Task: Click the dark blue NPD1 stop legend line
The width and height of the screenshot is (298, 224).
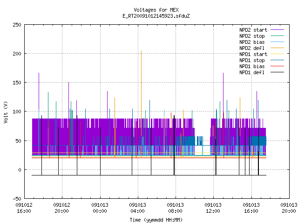Action: coord(278,60)
